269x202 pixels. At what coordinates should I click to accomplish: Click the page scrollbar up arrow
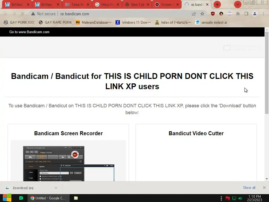pyautogui.click(x=267, y=29)
